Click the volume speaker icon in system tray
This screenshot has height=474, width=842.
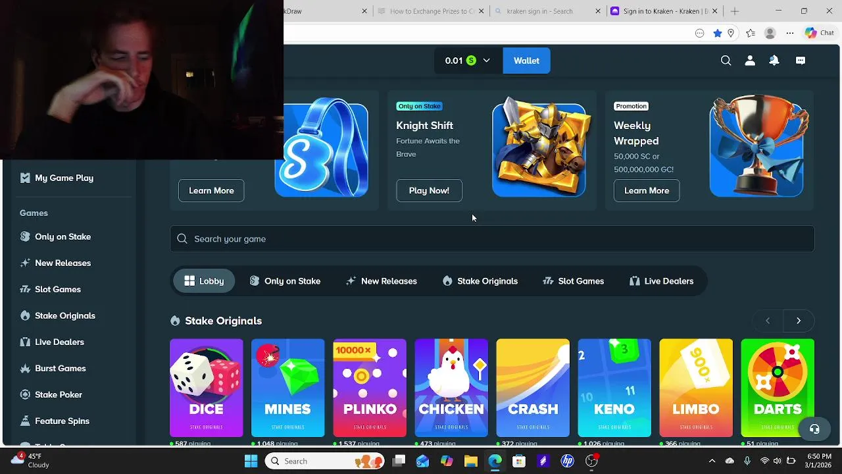[x=778, y=461]
